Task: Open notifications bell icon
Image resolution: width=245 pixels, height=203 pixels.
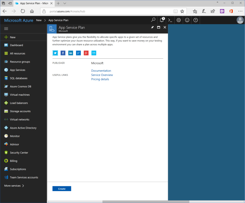Action: pyautogui.click(x=162, y=20)
